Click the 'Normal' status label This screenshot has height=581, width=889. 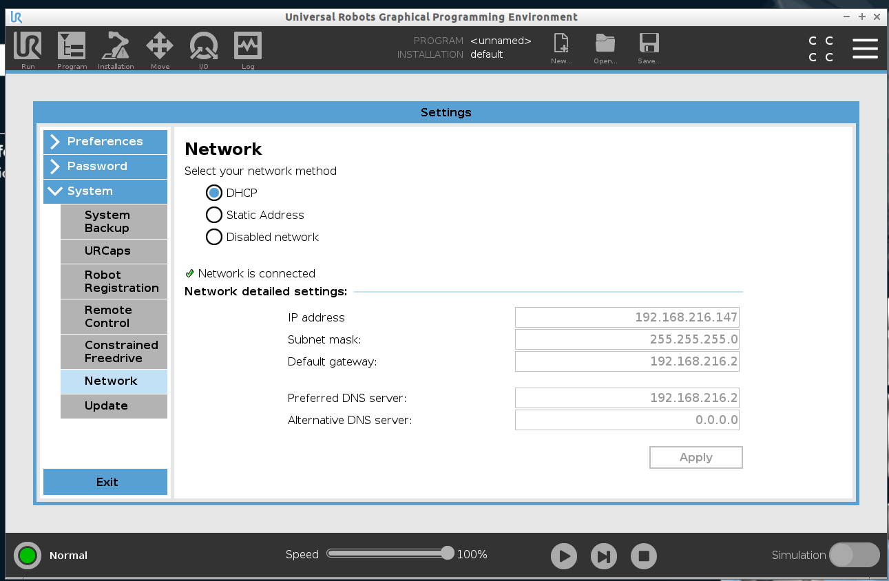(x=68, y=556)
